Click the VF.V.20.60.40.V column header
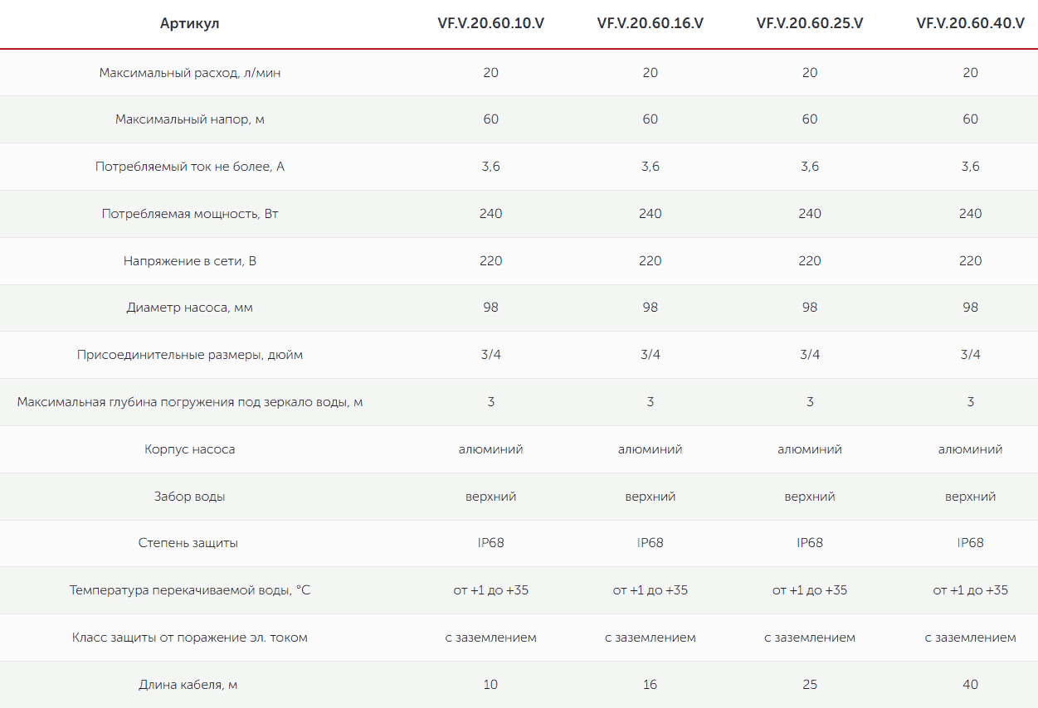Viewport: 1038px width, 708px height. pyautogui.click(x=970, y=23)
